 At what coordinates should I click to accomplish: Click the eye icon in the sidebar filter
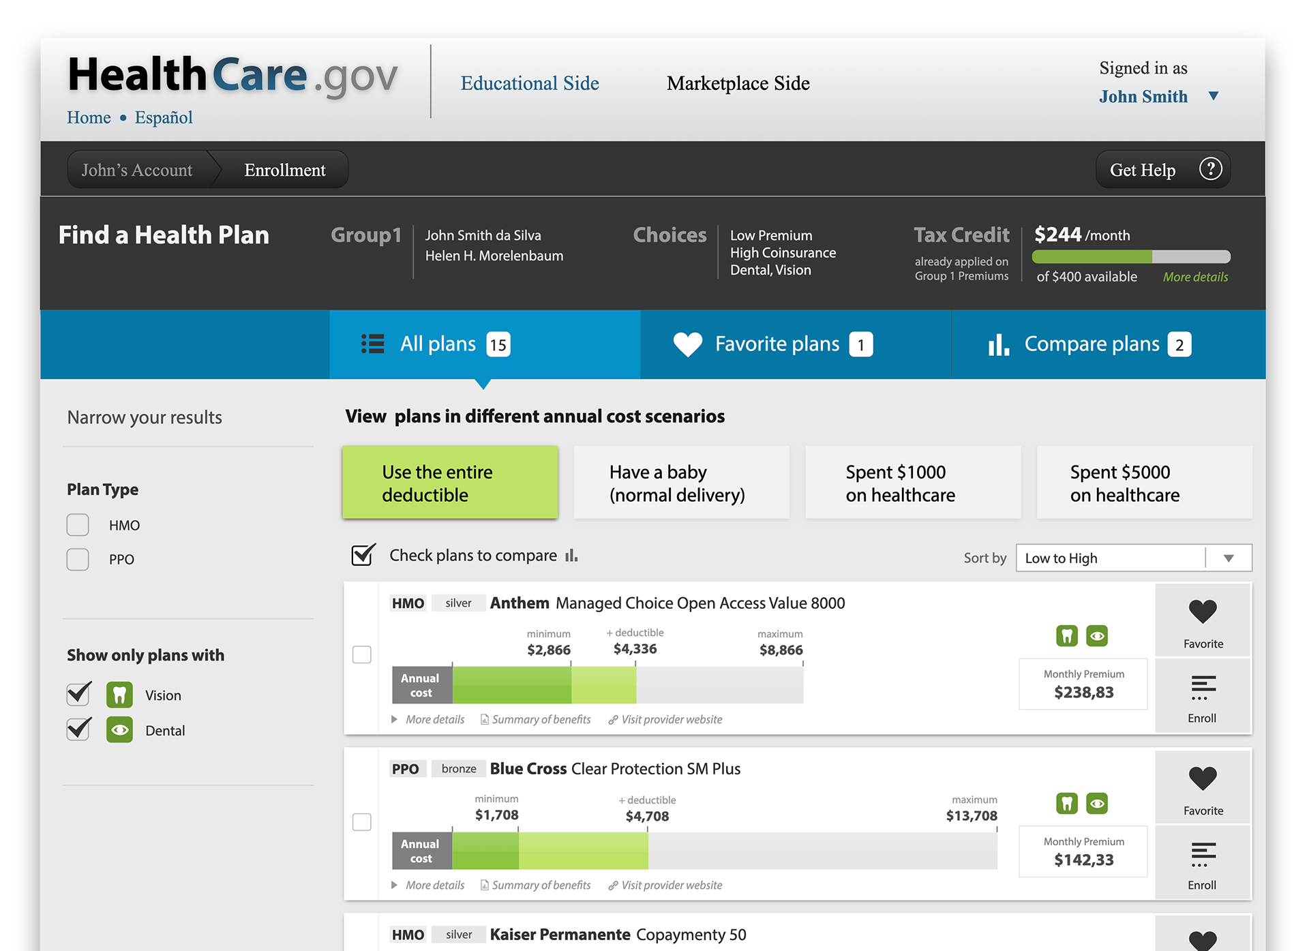[x=119, y=730]
